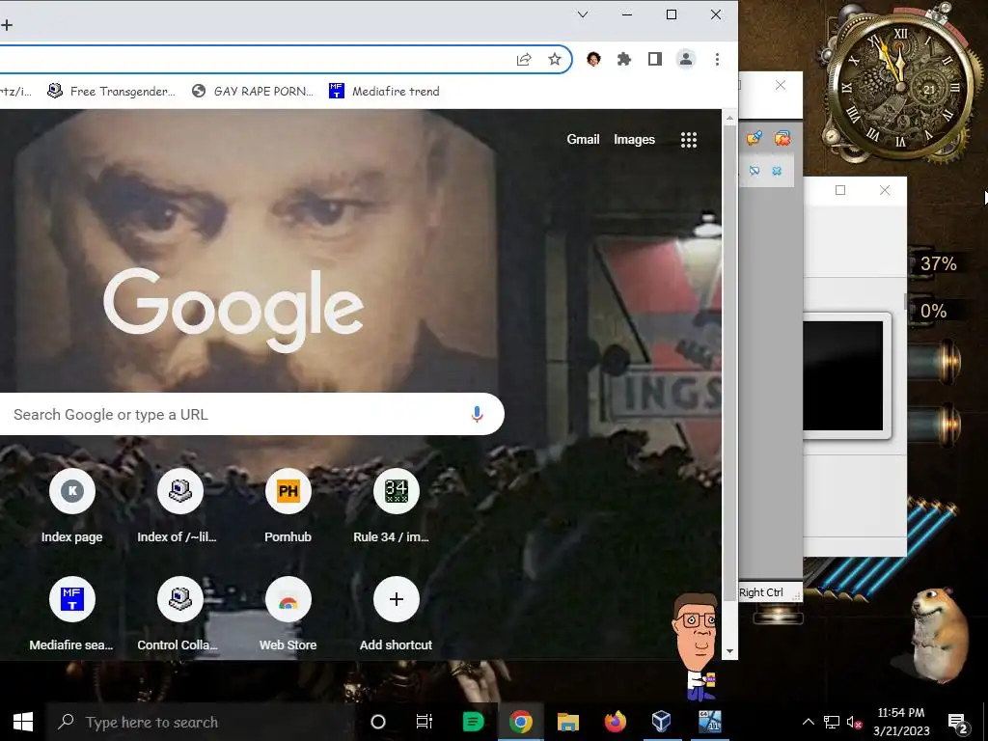Start voice search with the microphone icon
Image resolution: width=988 pixels, height=741 pixels.
point(477,414)
